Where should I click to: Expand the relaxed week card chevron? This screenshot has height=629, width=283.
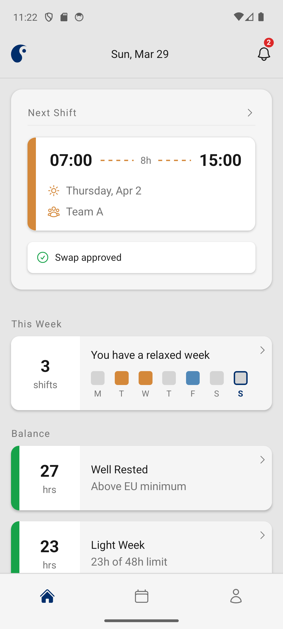click(x=262, y=350)
